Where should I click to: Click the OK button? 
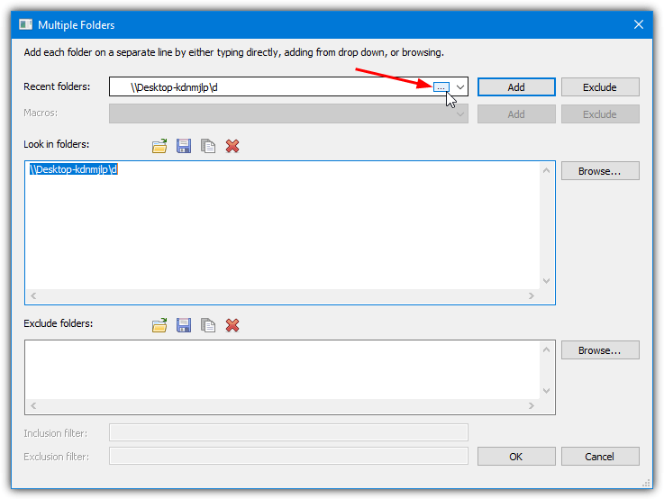516,457
